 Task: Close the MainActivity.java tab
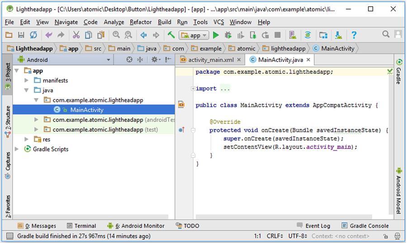click(x=308, y=60)
